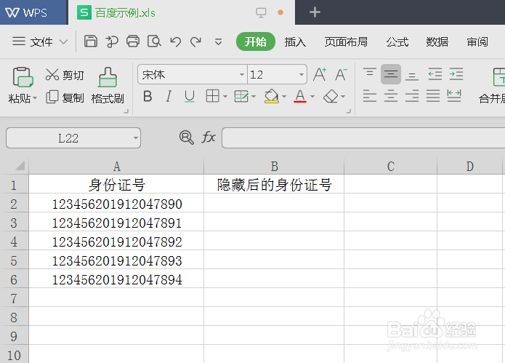
Task: Select column B header
Action: point(274,167)
